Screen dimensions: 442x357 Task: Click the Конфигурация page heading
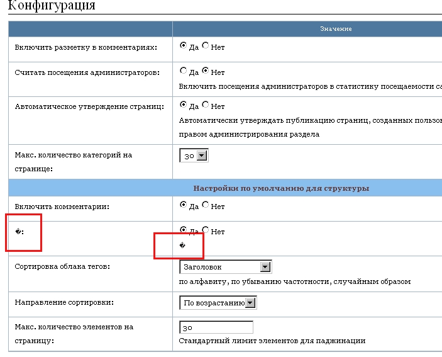tap(52, 6)
